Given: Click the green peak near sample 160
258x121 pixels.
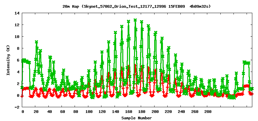Looking at the screenshot, I should tap(129, 21).
